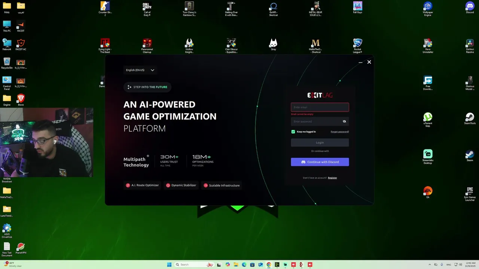This screenshot has height=269, width=479.
Task: Open Dying Light The Beast icon
Action: [x=105, y=46]
